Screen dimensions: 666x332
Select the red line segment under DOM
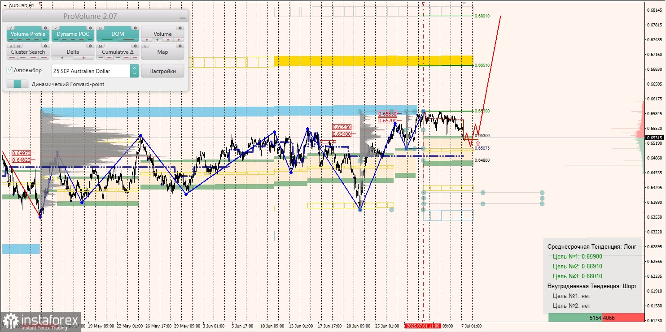click(128, 40)
